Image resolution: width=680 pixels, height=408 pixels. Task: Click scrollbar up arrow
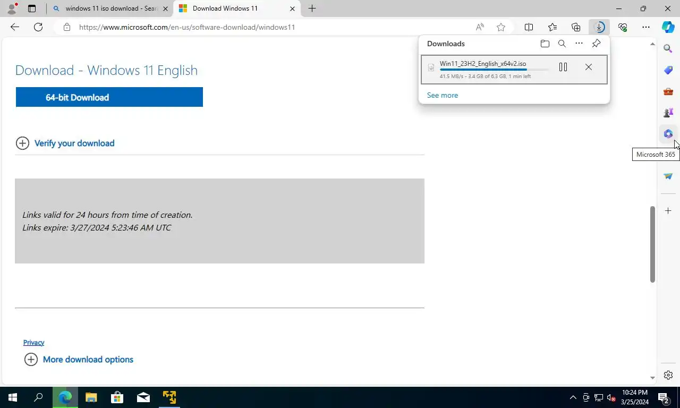[x=653, y=44]
